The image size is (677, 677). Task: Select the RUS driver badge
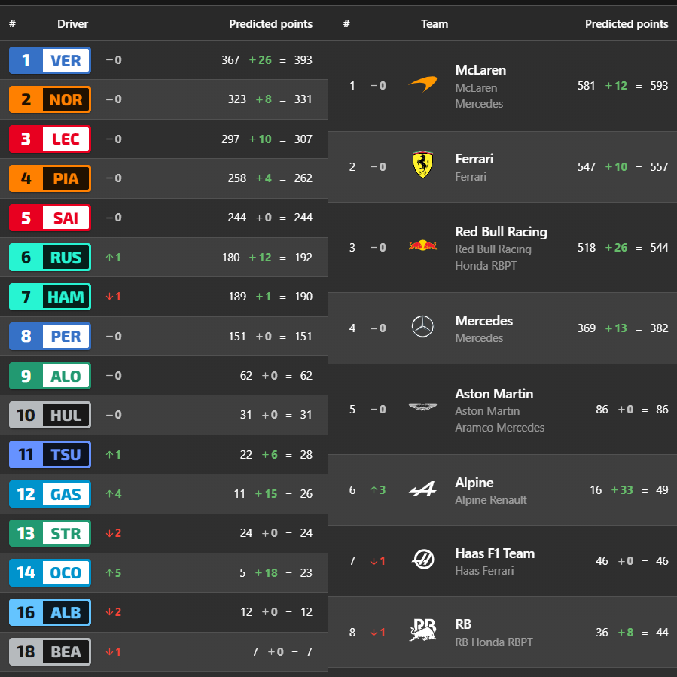[x=50, y=258]
